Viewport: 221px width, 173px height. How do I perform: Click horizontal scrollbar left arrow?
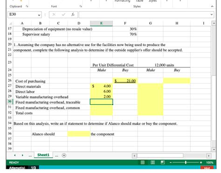pos(134,155)
